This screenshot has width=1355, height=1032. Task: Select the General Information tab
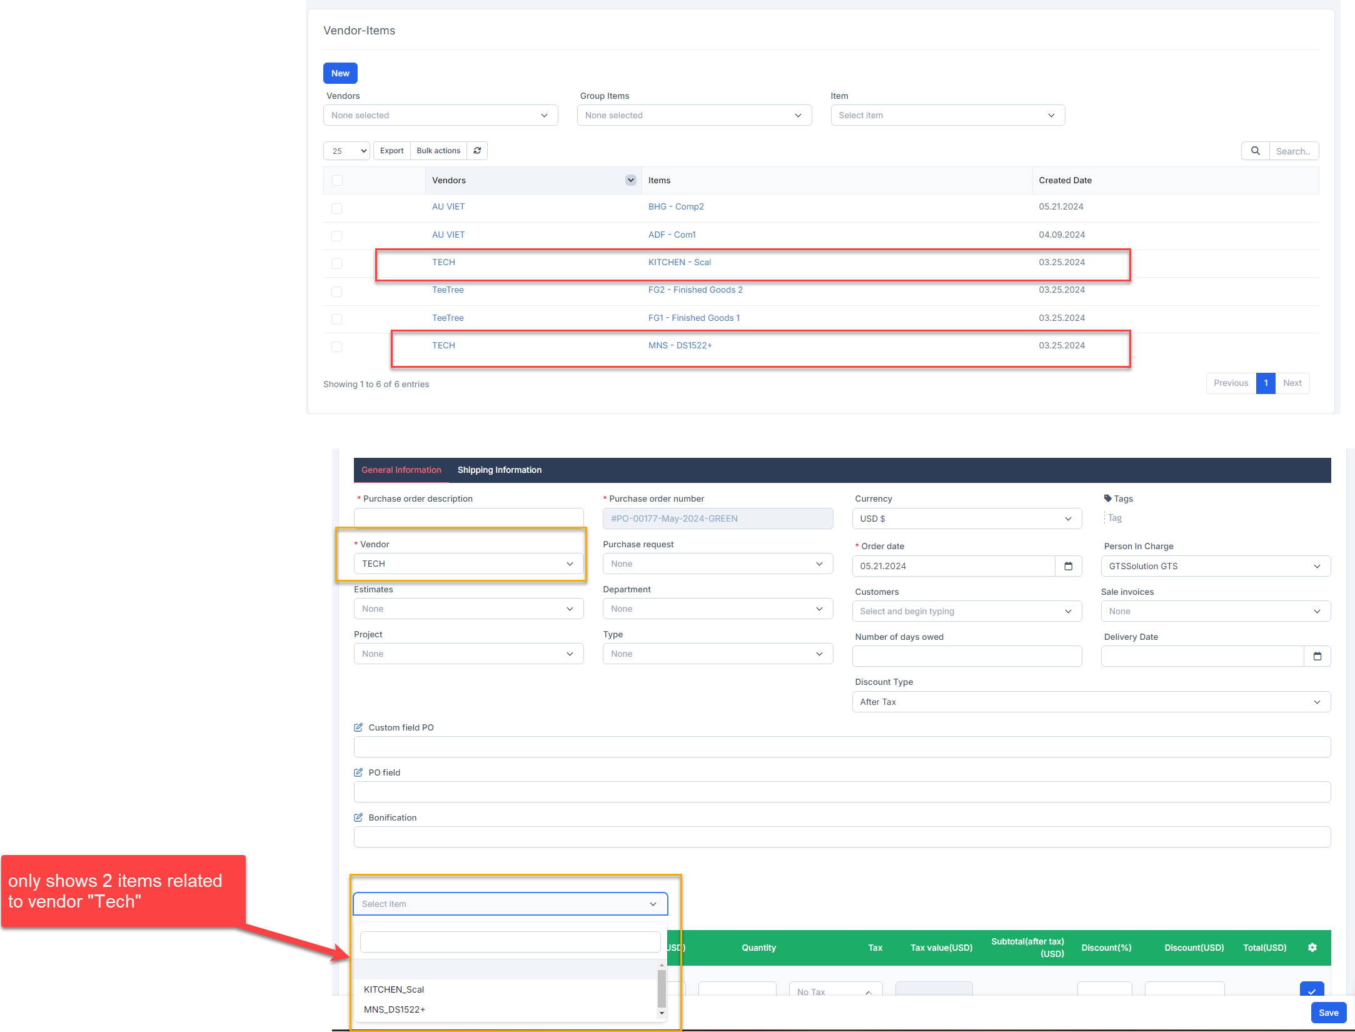pyautogui.click(x=401, y=470)
